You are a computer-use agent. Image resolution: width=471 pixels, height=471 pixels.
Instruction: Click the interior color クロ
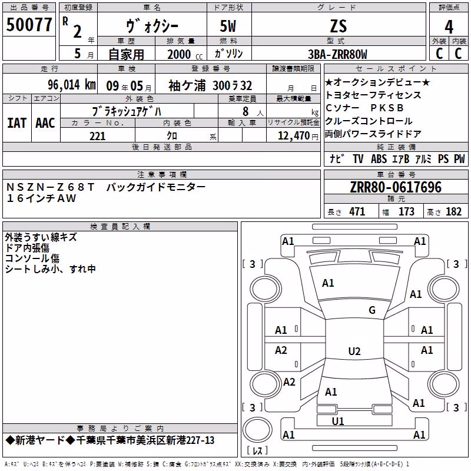pyautogui.click(x=172, y=136)
